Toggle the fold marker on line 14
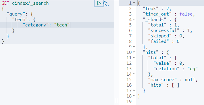Image resolution: width=204 pixels, height=105 pixels. click(x=134, y=74)
